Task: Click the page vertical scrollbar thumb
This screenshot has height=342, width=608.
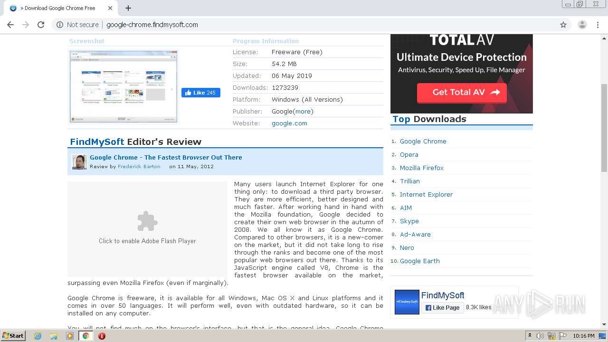Action: coord(604,127)
